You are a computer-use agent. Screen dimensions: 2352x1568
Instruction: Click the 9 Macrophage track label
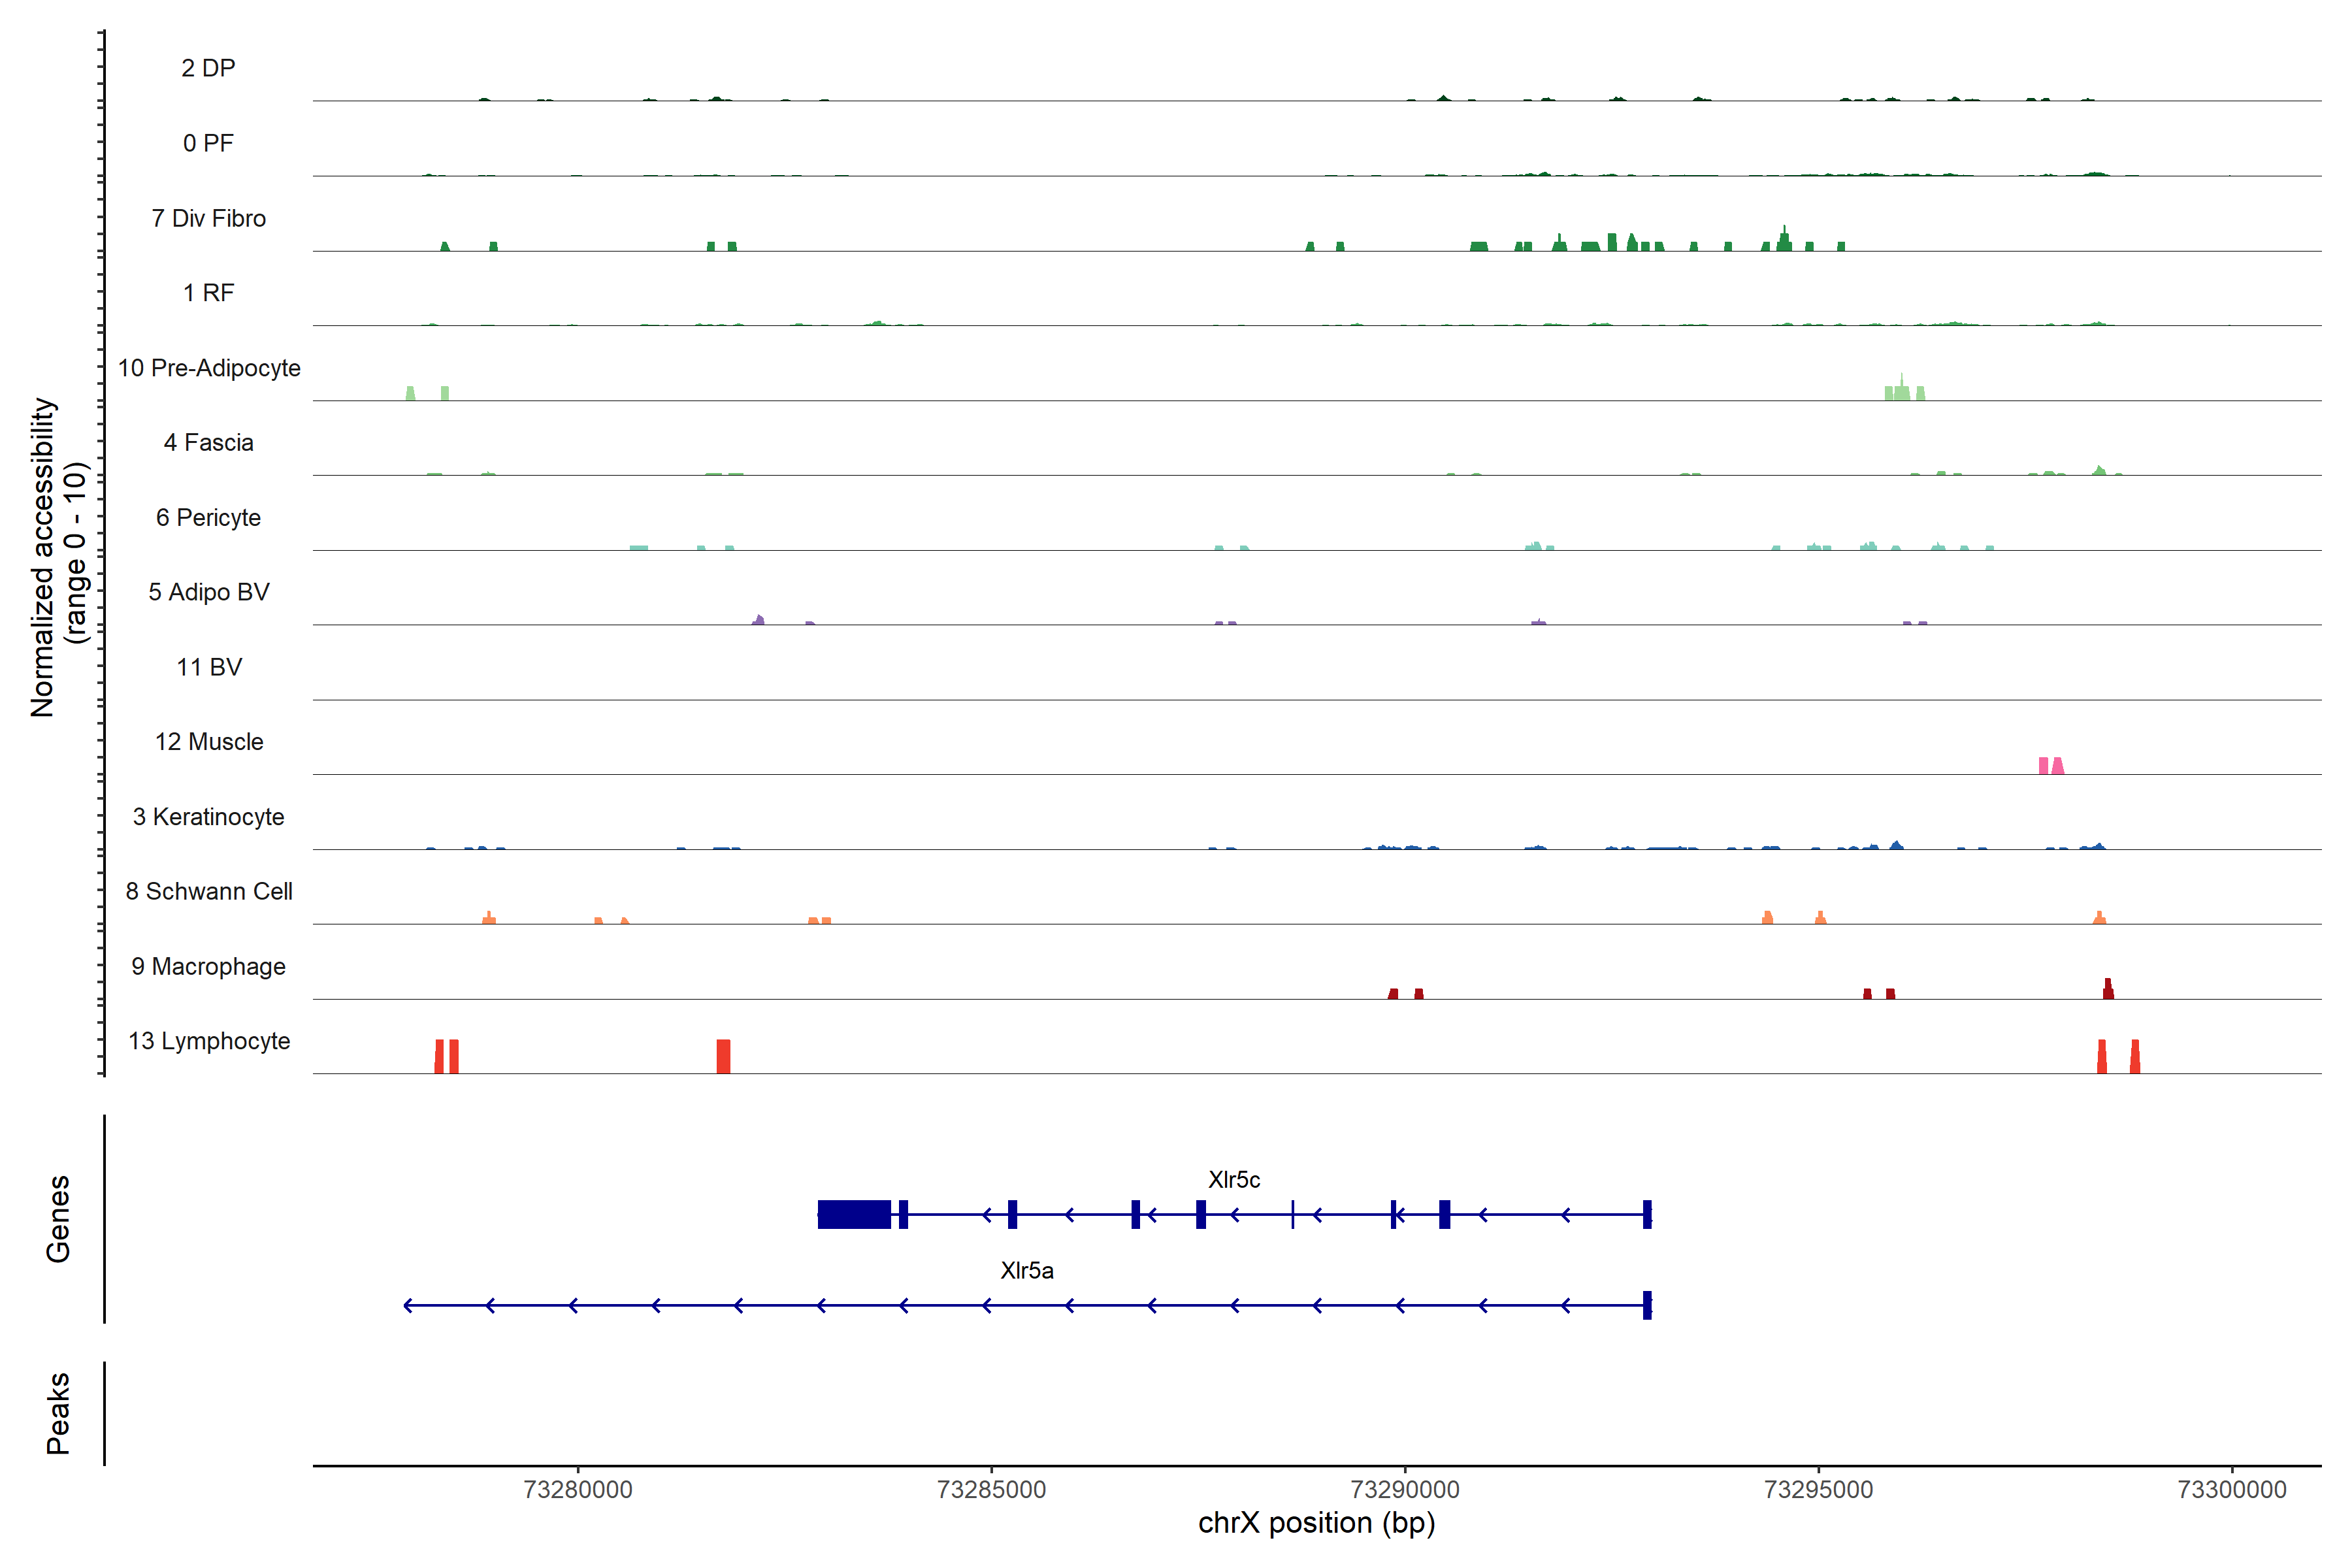click(209, 966)
